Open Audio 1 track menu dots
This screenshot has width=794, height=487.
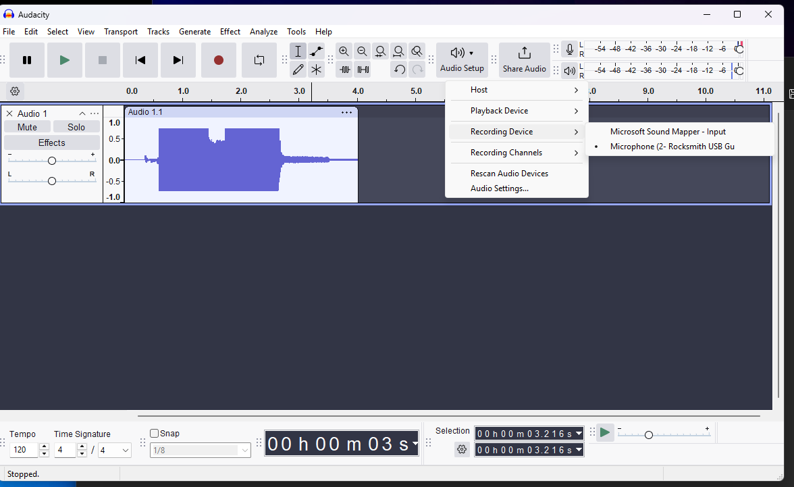(95, 113)
